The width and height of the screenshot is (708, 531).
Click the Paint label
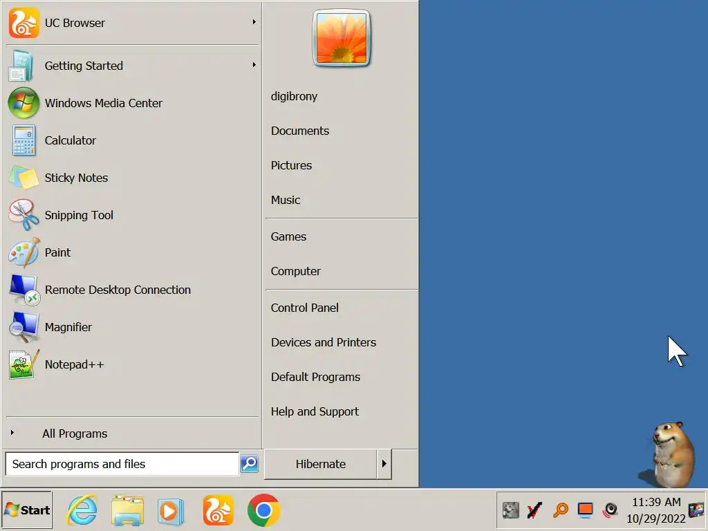(x=57, y=252)
